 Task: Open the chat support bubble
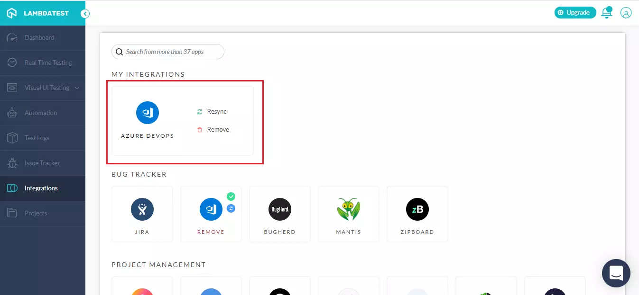pyautogui.click(x=615, y=273)
